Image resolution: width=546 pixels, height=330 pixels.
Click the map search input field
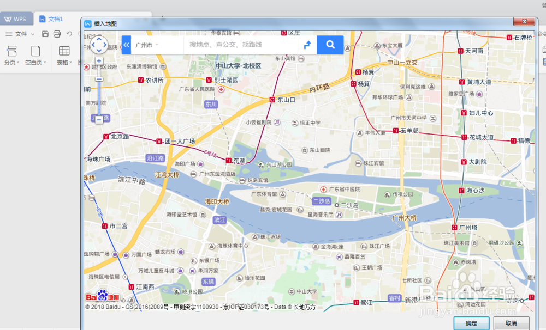240,45
